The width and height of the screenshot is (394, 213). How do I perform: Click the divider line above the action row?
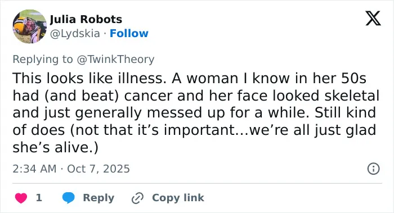coord(197,183)
